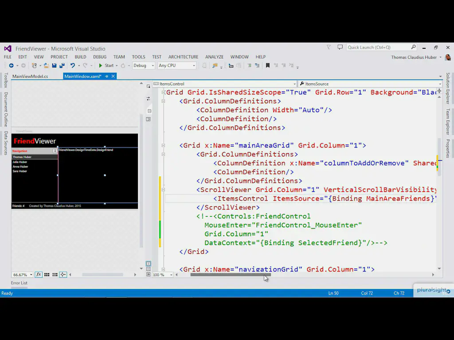This screenshot has height=340, width=454.
Task: Click the notifications filter flag icon
Action: [329, 47]
